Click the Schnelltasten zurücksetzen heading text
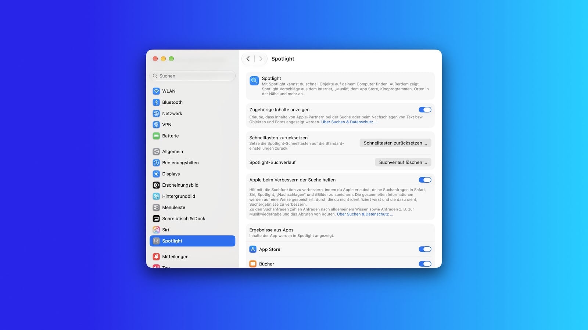Image resolution: width=588 pixels, height=330 pixels. (279, 138)
